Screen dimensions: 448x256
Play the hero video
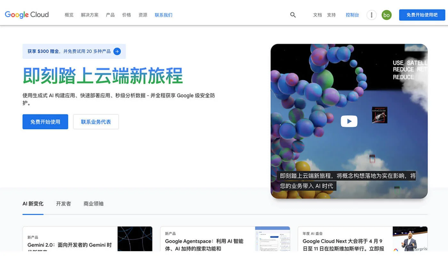click(349, 121)
